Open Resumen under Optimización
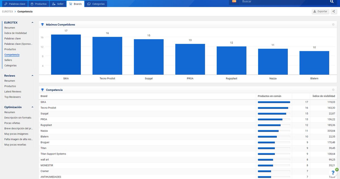 tap(10, 112)
